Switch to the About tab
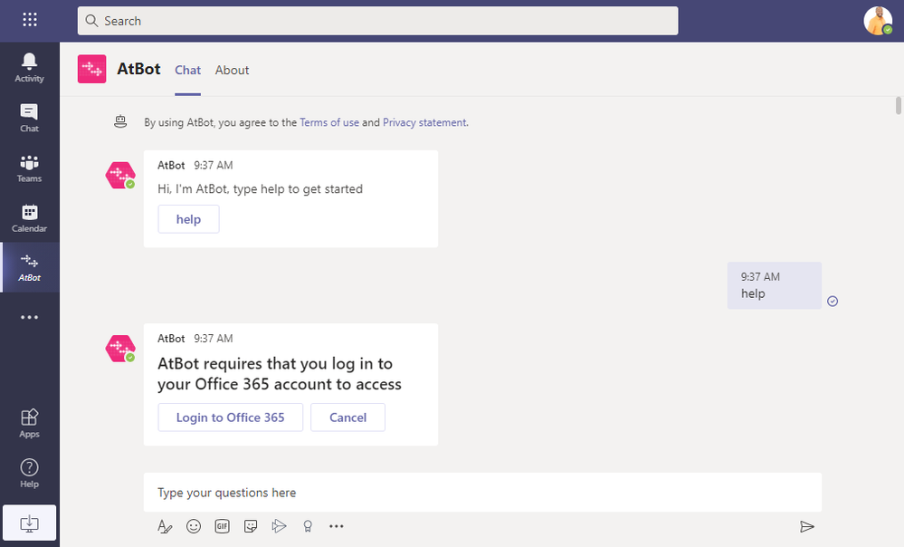The height and width of the screenshot is (547, 904). pyautogui.click(x=232, y=70)
